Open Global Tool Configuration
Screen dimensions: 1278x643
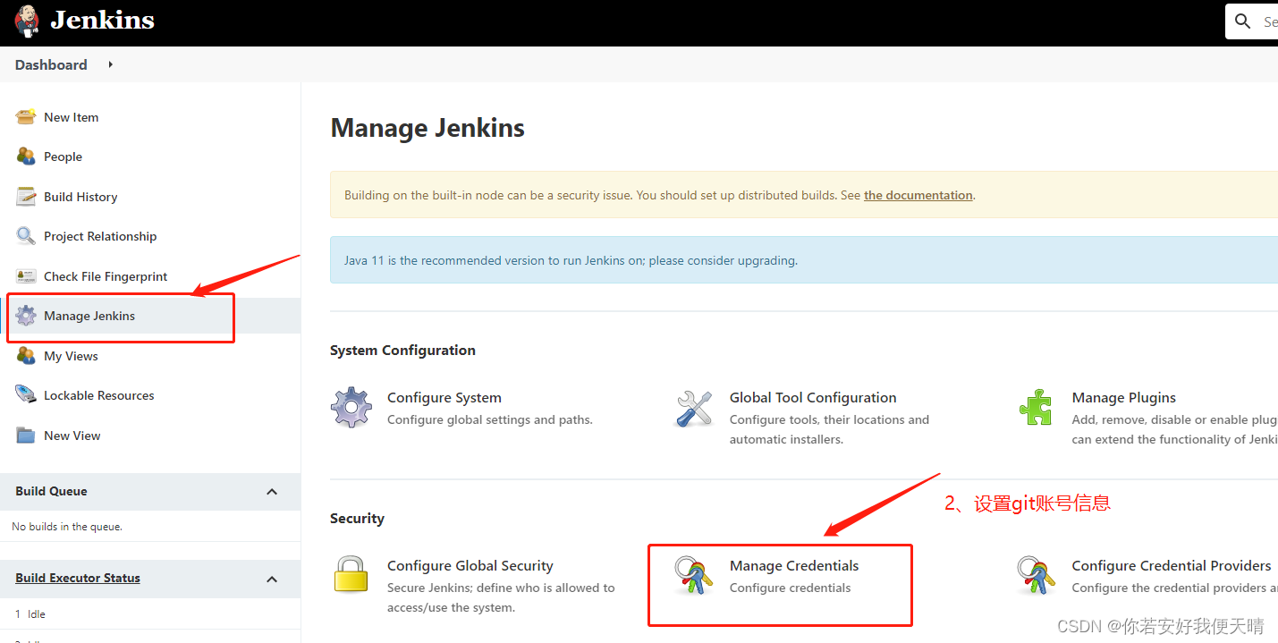(x=813, y=398)
